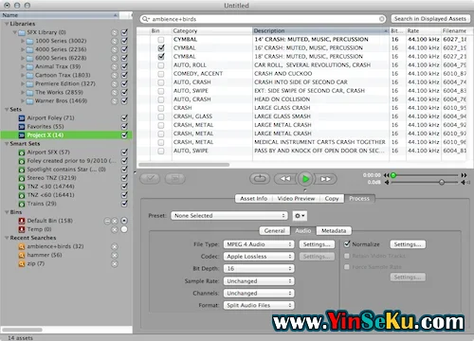Clear the search field with the X icon
The width and height of the screenshot is (474, 341).
click(x=382, y=19)
